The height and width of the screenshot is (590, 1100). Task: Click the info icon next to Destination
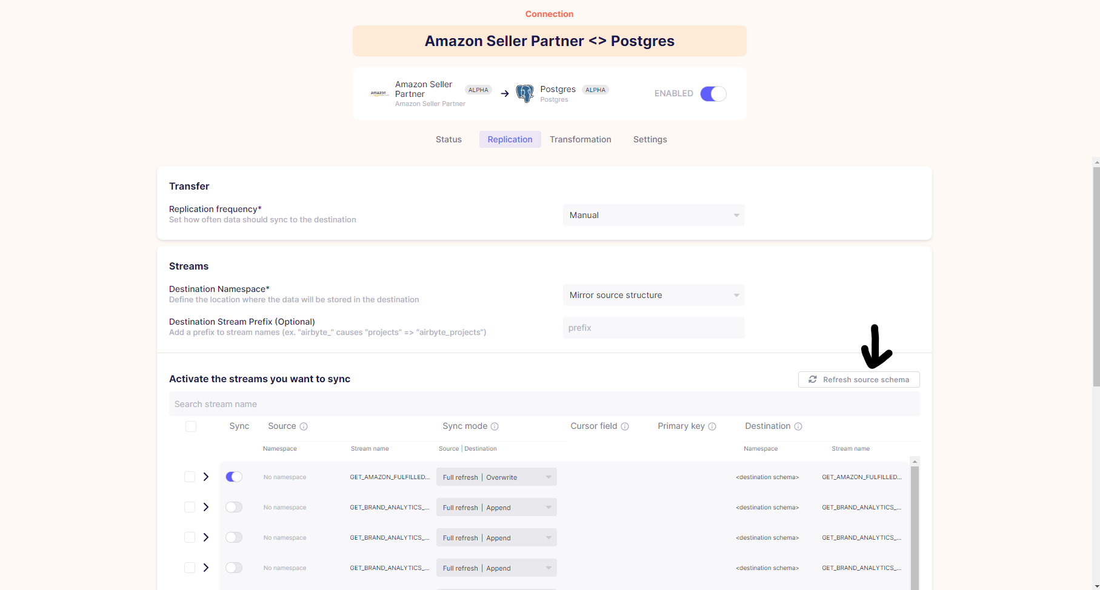coord(798,426)
